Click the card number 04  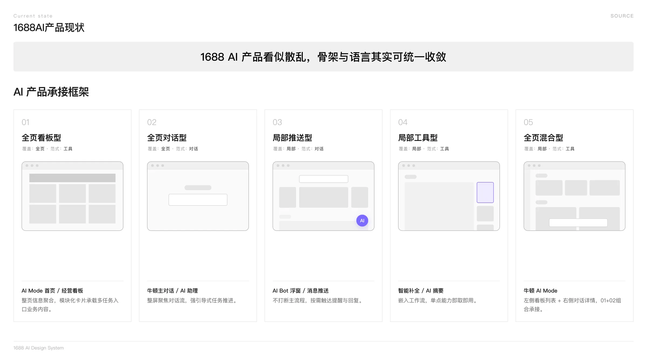(403, 122)
